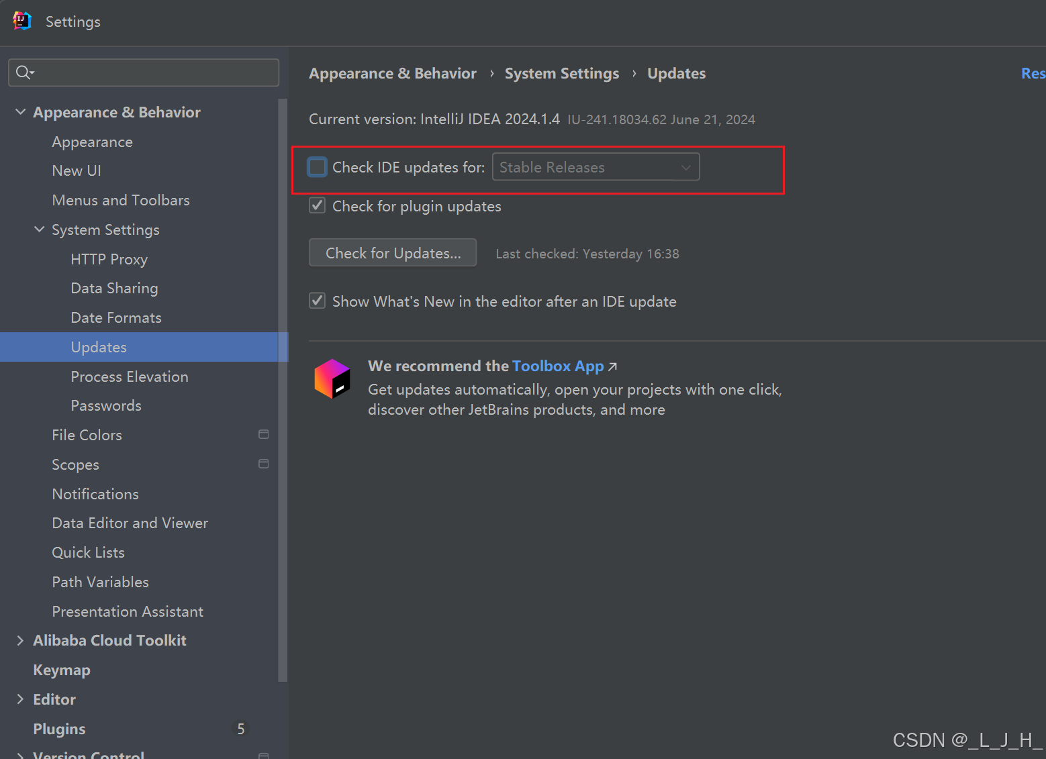Screen dimensions: 1046x759
Task: Open Process Elevation settings
Action: (x=130, y=377)
